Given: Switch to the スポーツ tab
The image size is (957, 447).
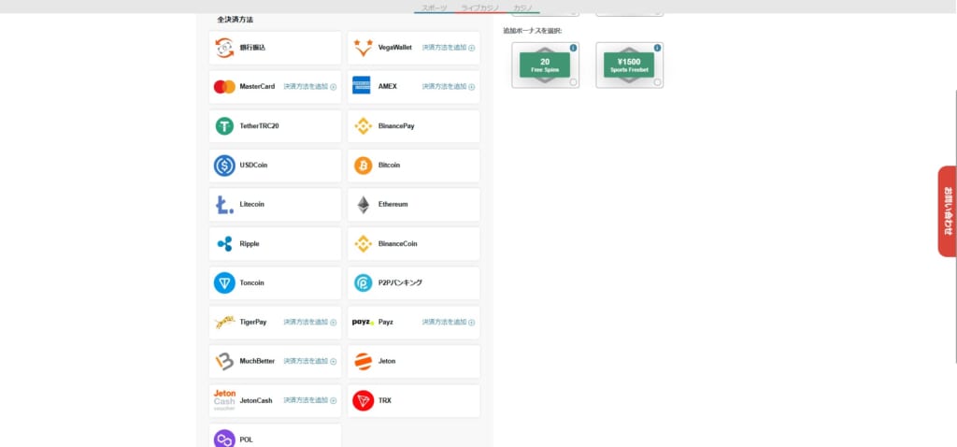Looking at the screenshot, I should tap(434, 7).
